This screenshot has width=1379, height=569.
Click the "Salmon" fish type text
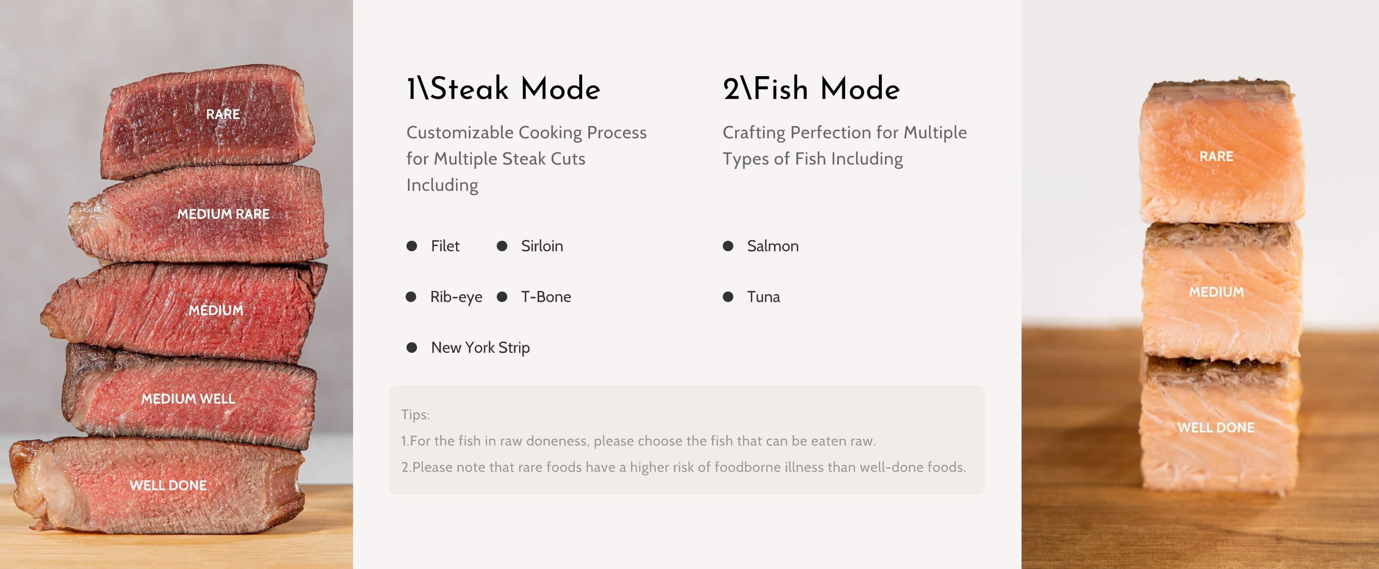coord(772,246)
